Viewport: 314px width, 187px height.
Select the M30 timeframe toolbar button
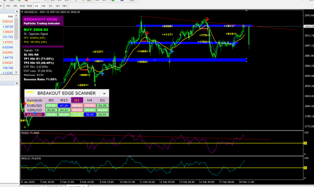[30, 6]
